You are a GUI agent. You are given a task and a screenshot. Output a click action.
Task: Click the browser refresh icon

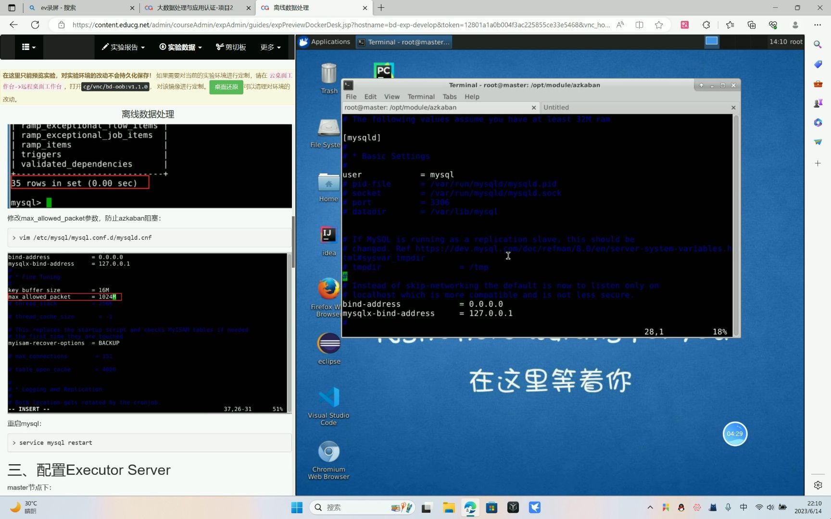pos(35,25)
